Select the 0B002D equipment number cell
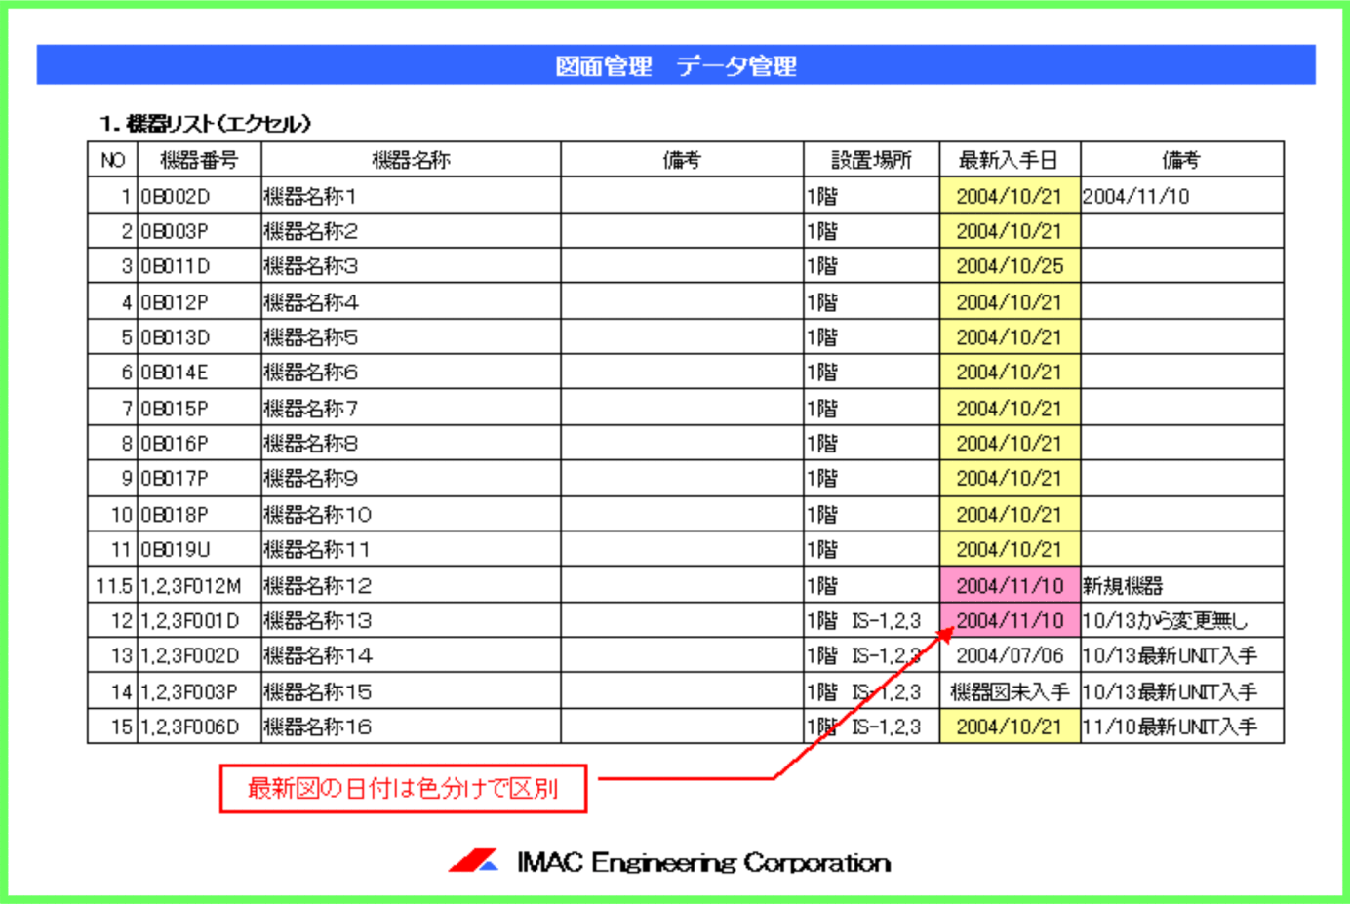The image size is (1350, 904). click(199, 195)
